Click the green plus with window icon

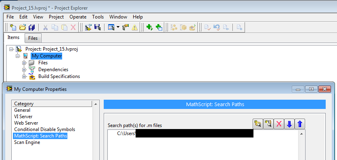pyautogui.click(x=159, y=27)
